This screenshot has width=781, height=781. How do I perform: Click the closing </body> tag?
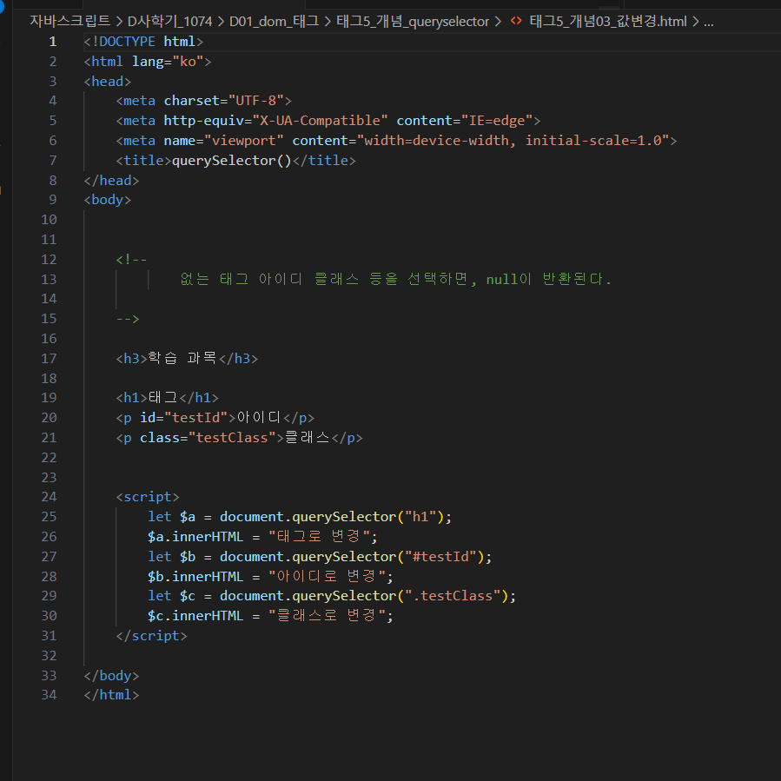(x=111, y=675)
